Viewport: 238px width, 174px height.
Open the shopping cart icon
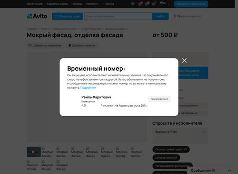[153, 4]
